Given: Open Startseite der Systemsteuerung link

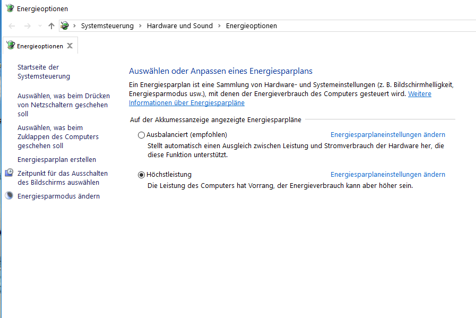Looking at the screenshot, I should point(44,72).
